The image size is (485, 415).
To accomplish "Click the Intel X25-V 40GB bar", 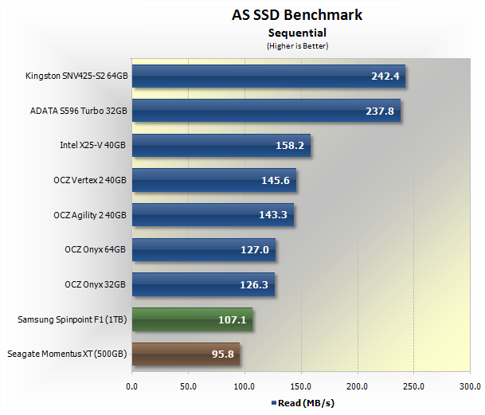I will pos(221,146).
